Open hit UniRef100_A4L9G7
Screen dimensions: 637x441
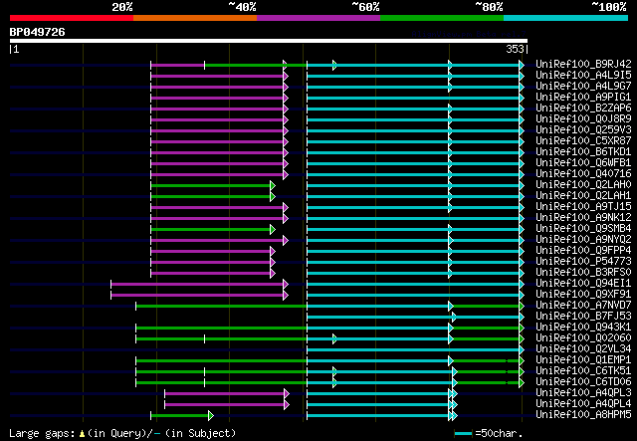point(583,86)
